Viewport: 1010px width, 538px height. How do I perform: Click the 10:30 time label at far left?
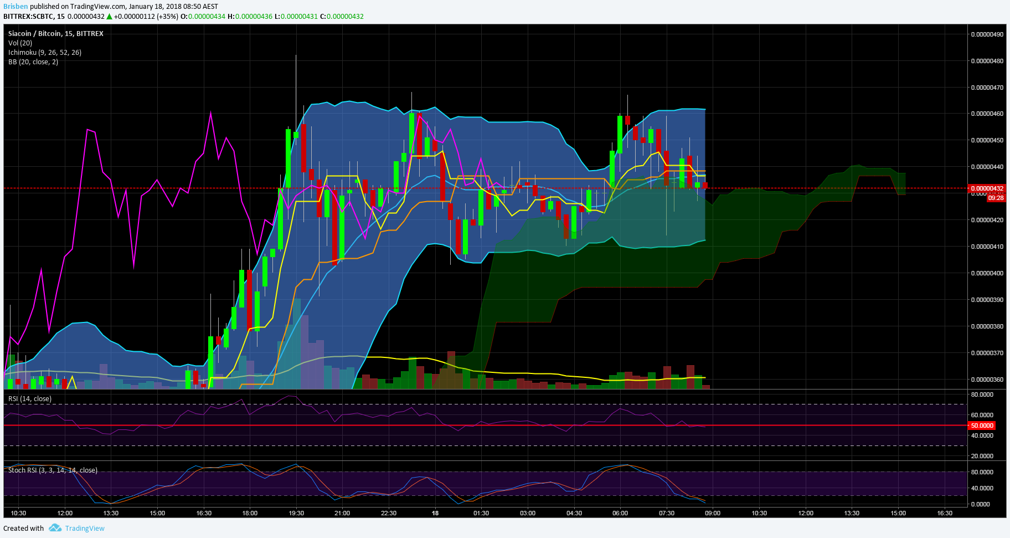(19, 513)
